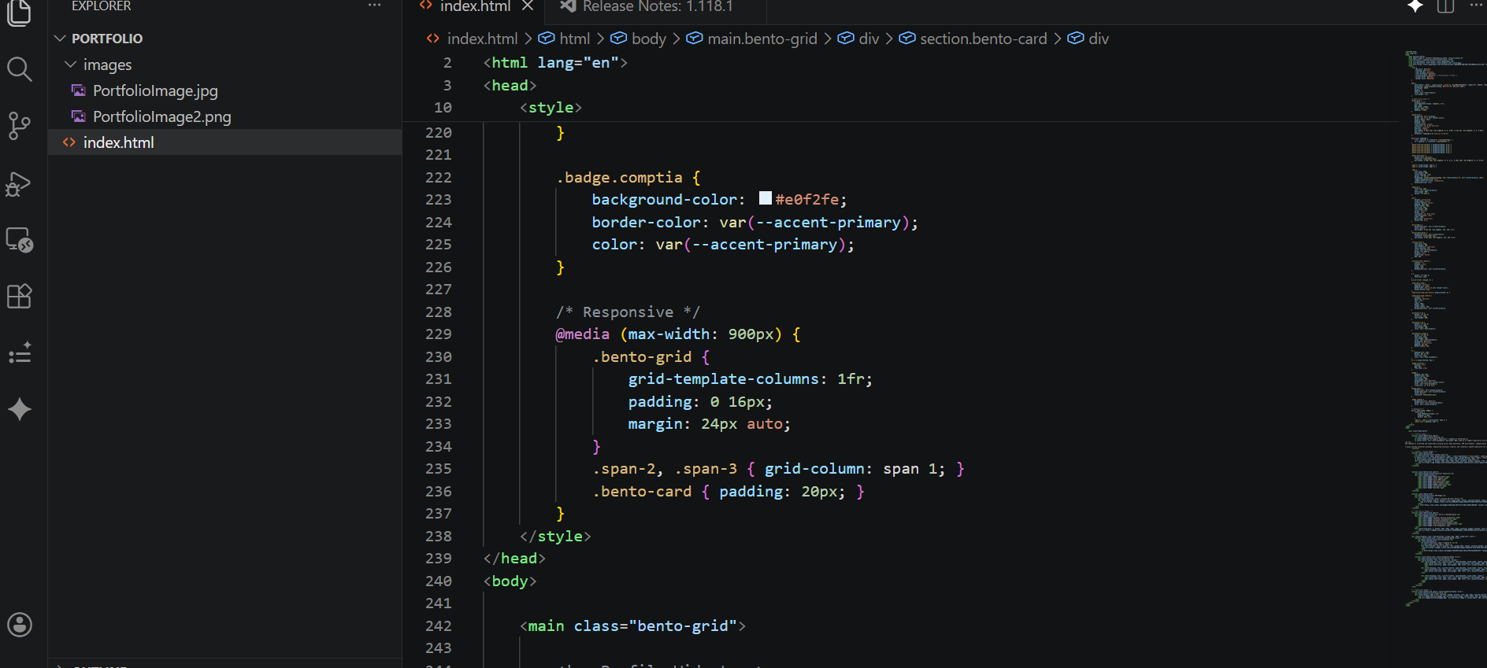Click the .badge.comptia selector text

[x=619, y=178]
